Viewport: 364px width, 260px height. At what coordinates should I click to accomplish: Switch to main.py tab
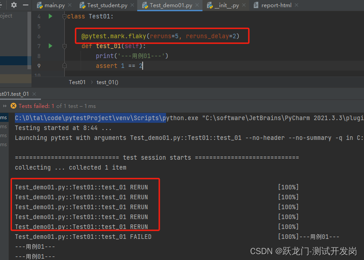tap(54, 5)
